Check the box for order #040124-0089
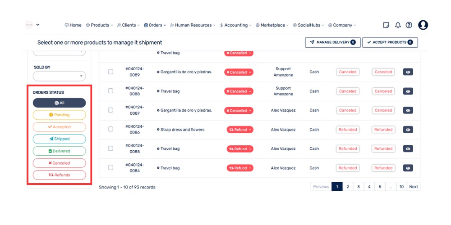451x225 pixels. [x=110, y=72]
